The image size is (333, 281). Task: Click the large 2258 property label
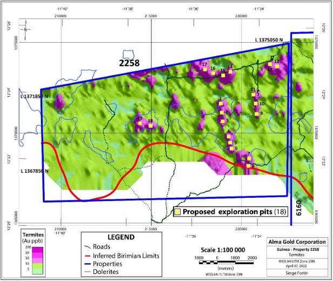pyautogui.click(x=129, y=63)
